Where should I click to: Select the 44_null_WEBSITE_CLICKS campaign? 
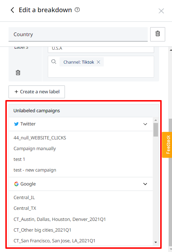(x=40, y=138)
